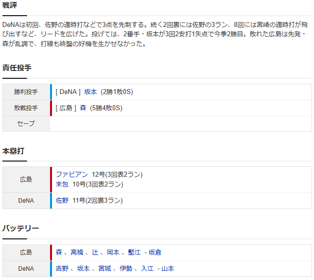Open 入江 pitcher link
Screen dimensions: 314x280
147,268
